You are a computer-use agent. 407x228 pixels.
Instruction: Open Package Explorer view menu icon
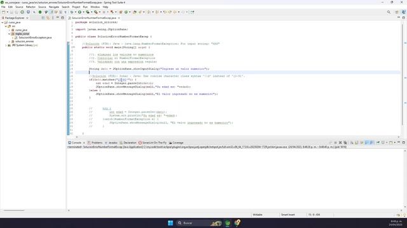pyautogui.click(x=53, y=18)
